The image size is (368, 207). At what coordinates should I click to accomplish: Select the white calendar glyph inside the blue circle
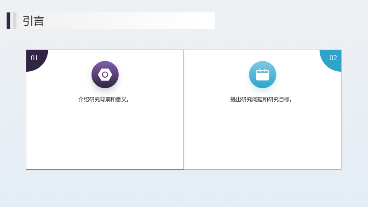point(262,75)
